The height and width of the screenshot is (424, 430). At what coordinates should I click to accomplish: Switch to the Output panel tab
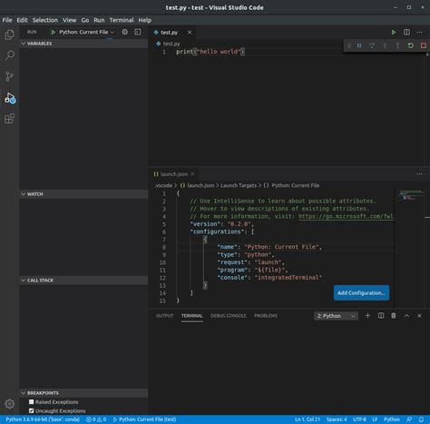tap(164, 316)
